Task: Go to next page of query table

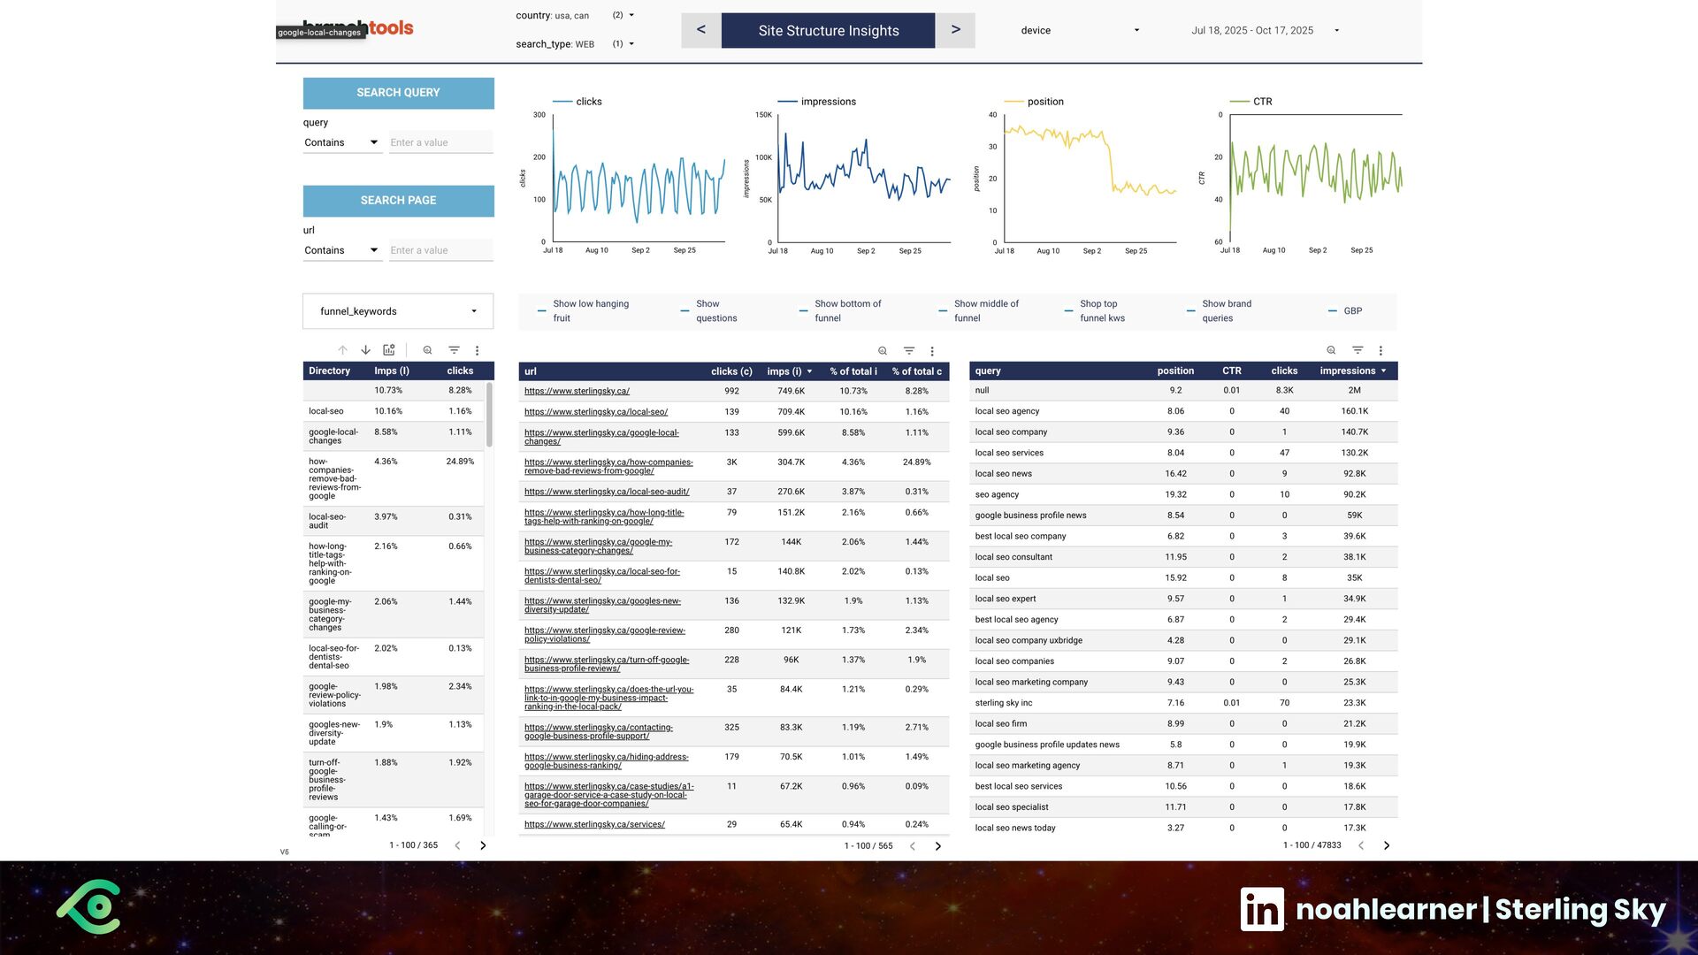Action: 1387,845
